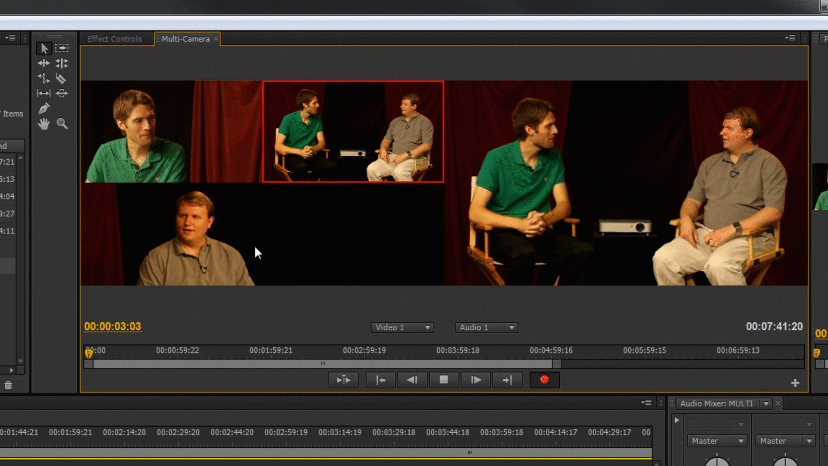Viewport: 828px width, 466px height.
Task: Select the Slip tool
Action: [44, 93]
